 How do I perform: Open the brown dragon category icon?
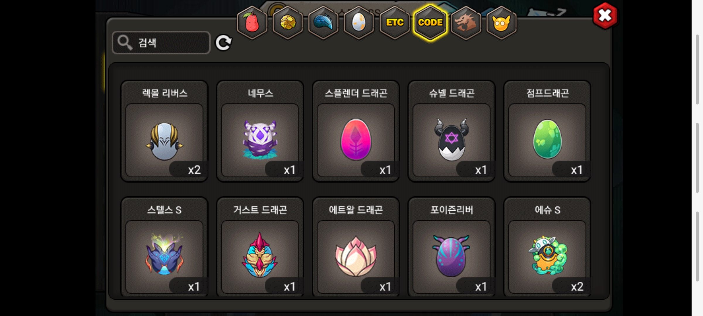(466, 23)
